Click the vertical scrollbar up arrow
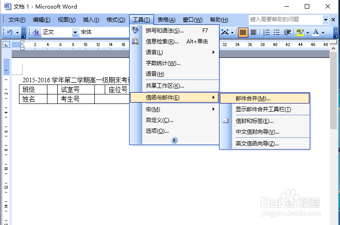This screenshot has height=225, width=340. (x=334, y=49)
